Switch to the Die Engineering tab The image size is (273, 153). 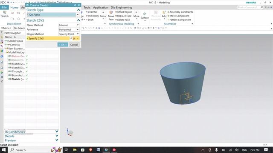[121, 8]
